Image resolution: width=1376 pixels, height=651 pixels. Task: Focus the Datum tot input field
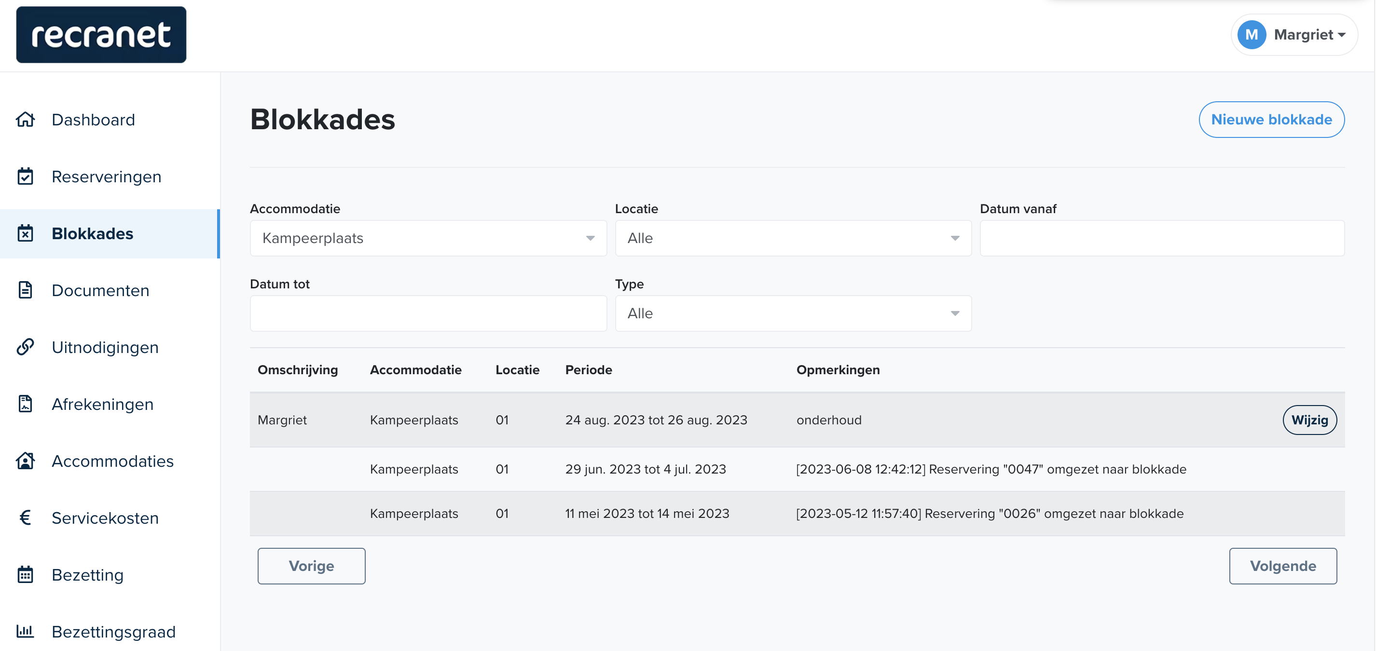(428, 313)
